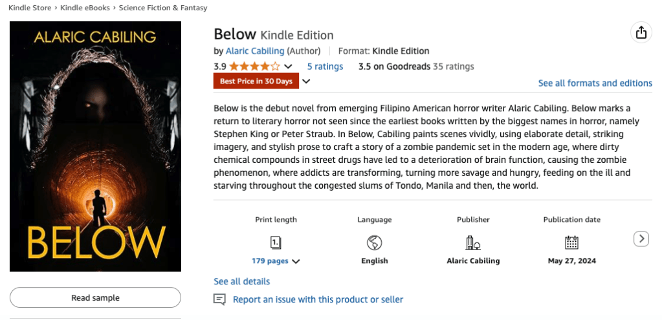Click the publication date calendar icon

pos(571,242)
